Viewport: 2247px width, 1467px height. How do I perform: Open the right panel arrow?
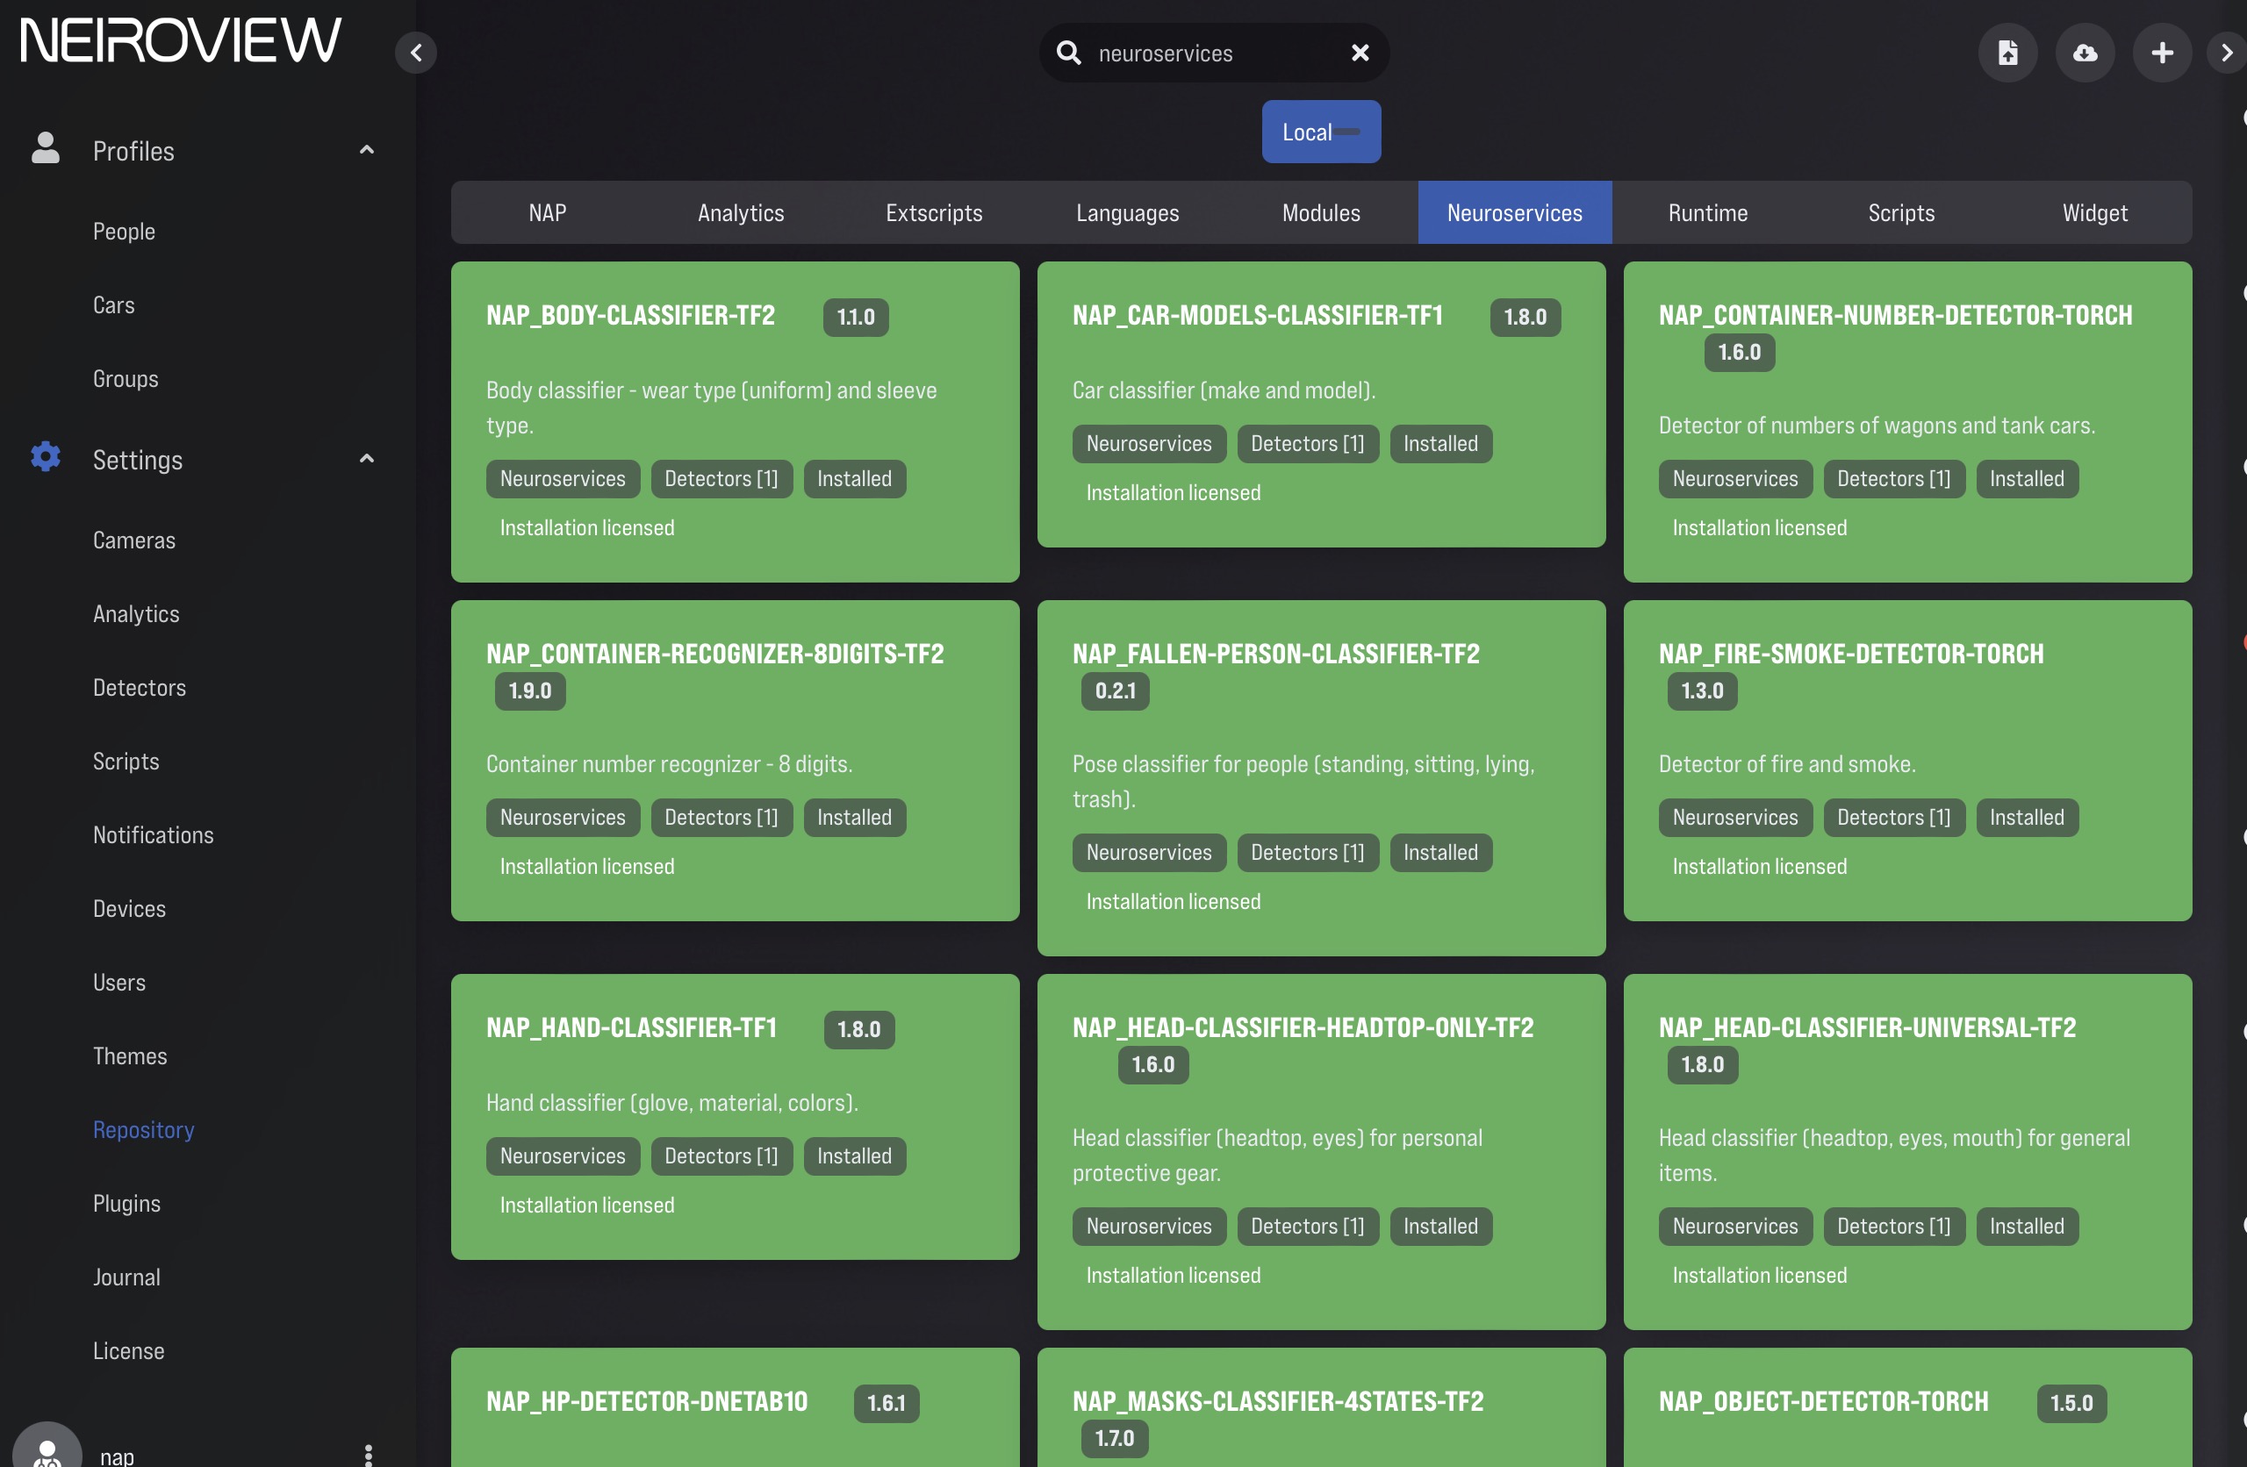2228,53
